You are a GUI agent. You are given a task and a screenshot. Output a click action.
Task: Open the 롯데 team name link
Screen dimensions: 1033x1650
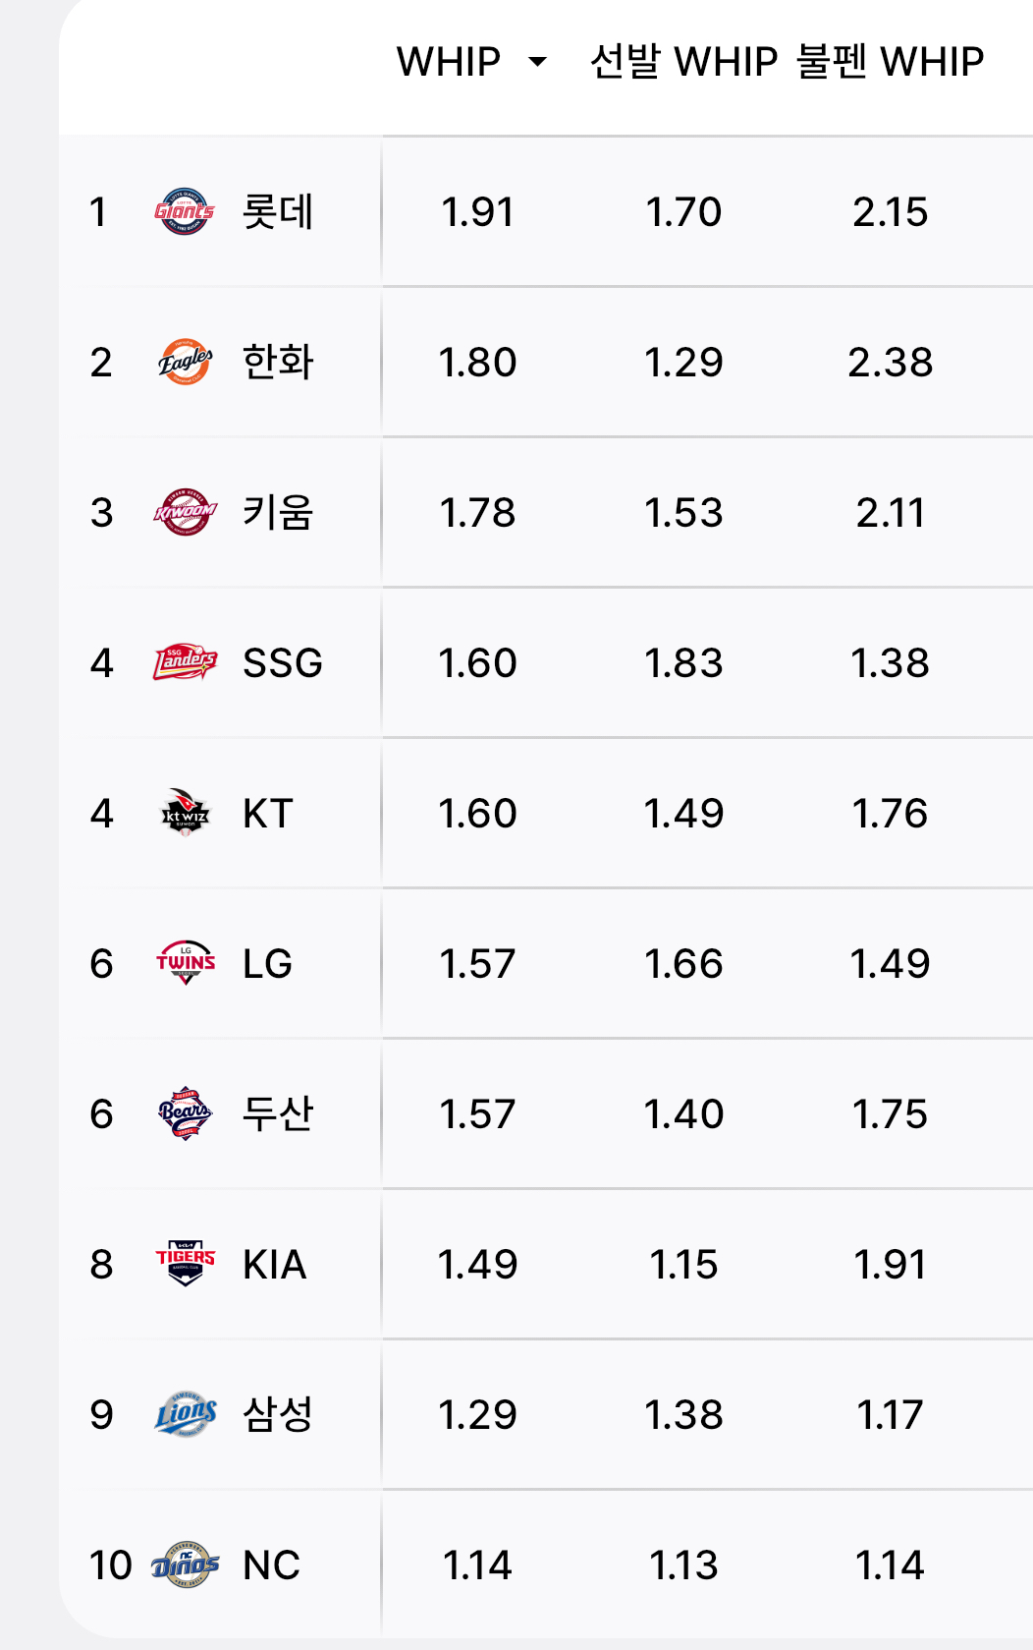click(278, 211)
